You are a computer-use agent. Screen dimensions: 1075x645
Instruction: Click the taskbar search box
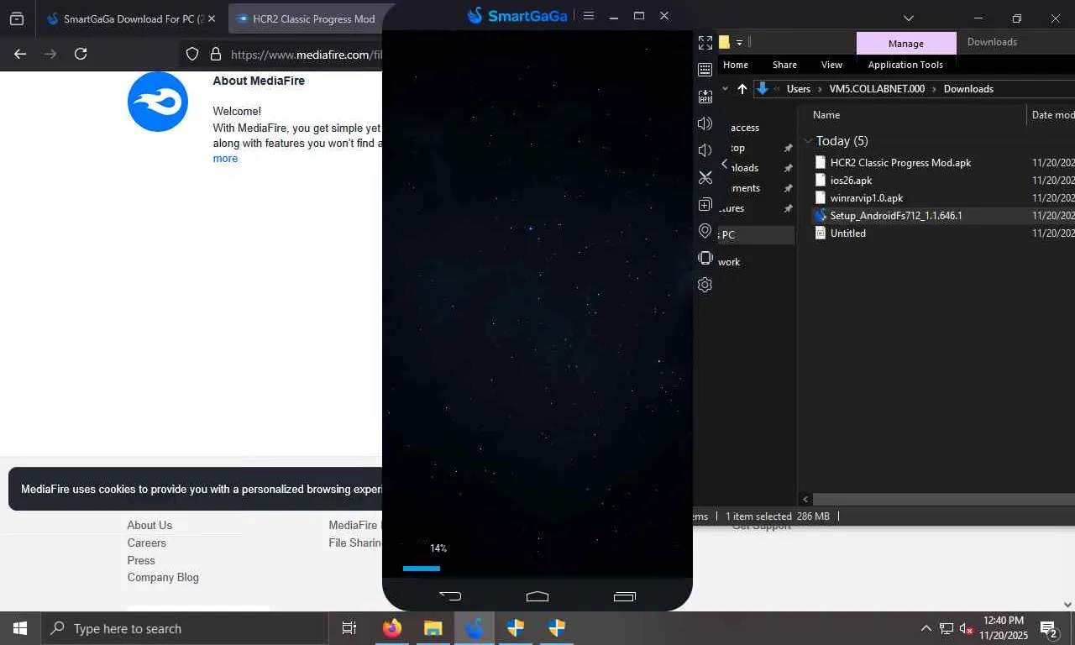pos(184,628)
